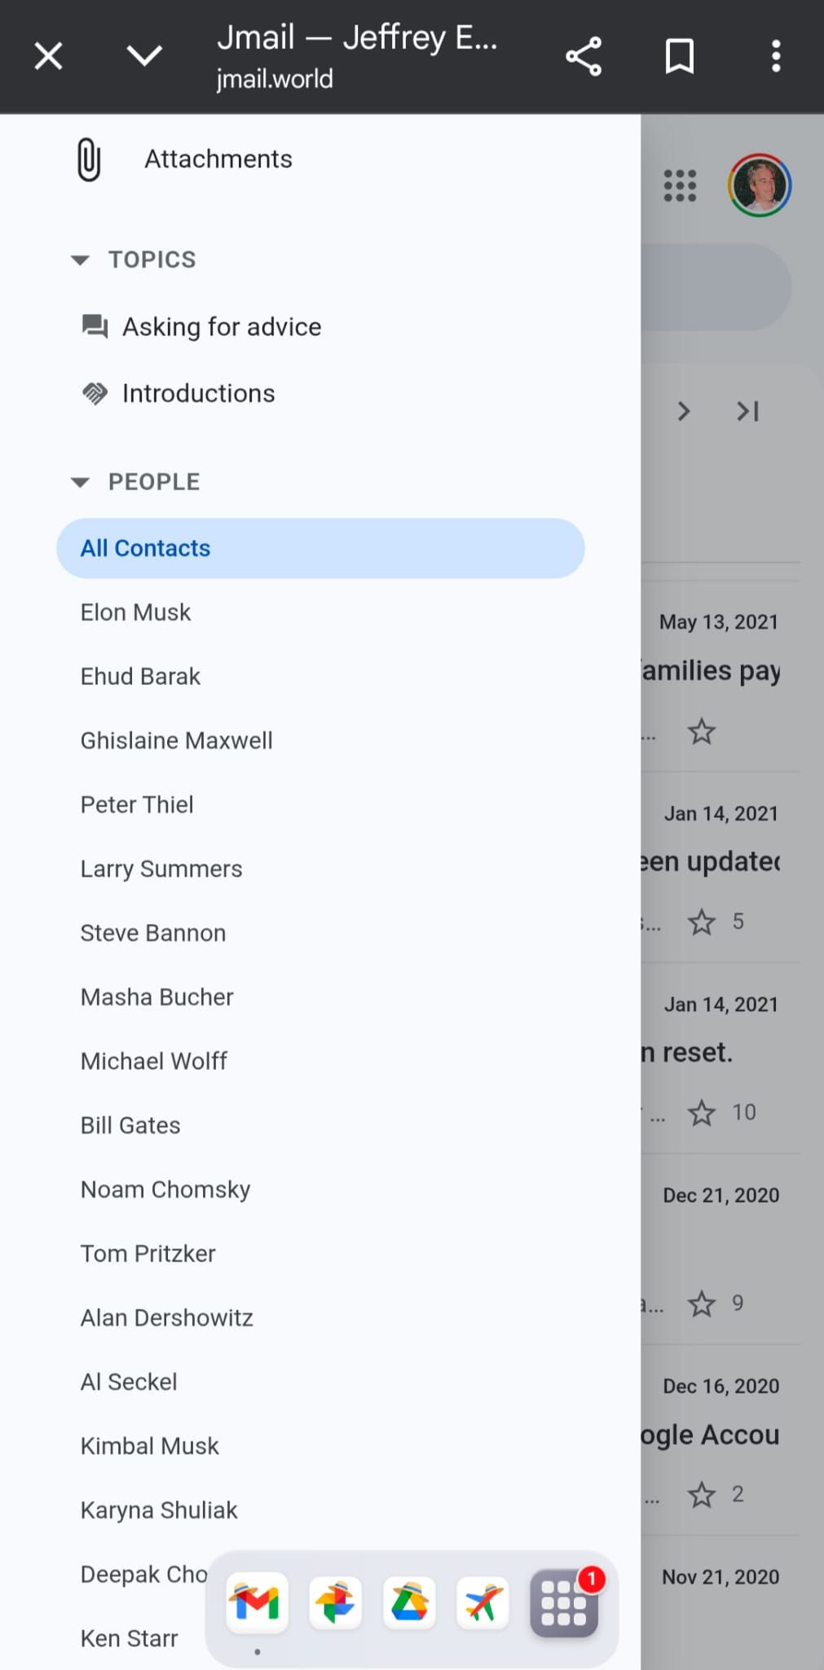The height and width of the screenshot is (1670, 824).
Task: Collapse the PEOPLE section
Action: point(80,482)
